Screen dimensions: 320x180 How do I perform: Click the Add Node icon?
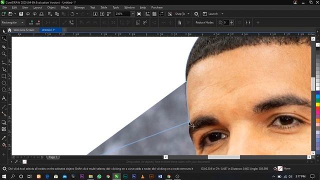point(31,22)
